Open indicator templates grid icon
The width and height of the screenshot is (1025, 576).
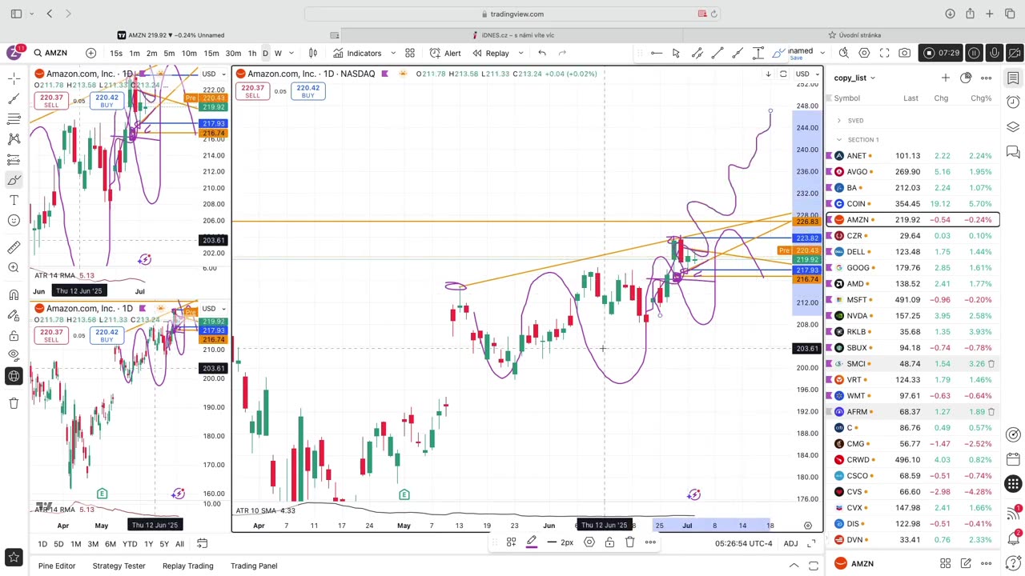pyautogui.click(x=409, y=53)
